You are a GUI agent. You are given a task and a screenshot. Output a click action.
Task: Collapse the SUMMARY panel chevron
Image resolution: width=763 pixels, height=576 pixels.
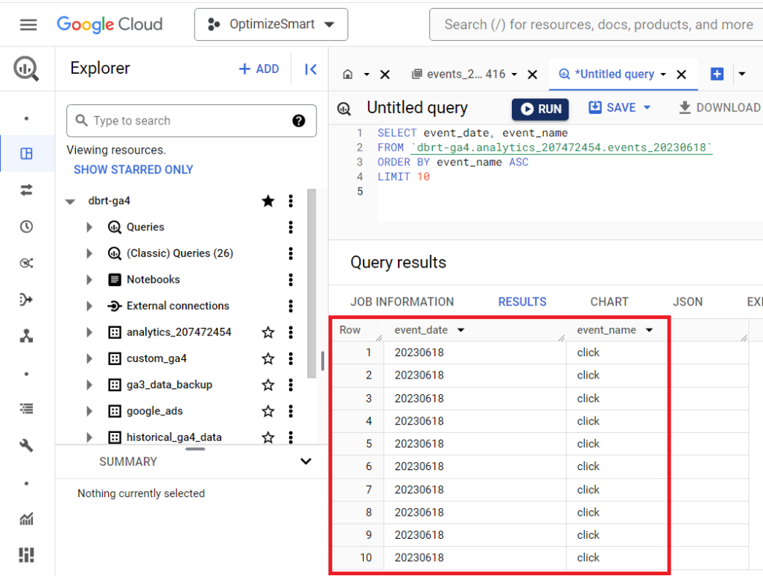pyautogui.click(x=305, y=461)
